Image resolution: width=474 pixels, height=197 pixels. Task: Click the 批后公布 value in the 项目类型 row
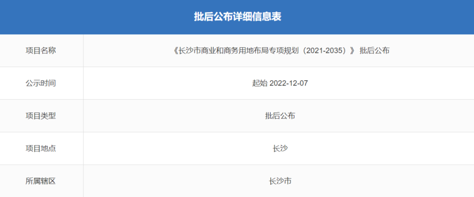(x=280, y=116)
